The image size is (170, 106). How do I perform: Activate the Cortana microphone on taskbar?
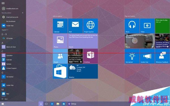pos(41,104)
